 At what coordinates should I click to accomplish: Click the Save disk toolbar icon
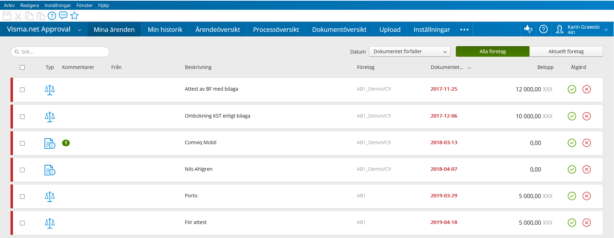click(x=7, y=16)
